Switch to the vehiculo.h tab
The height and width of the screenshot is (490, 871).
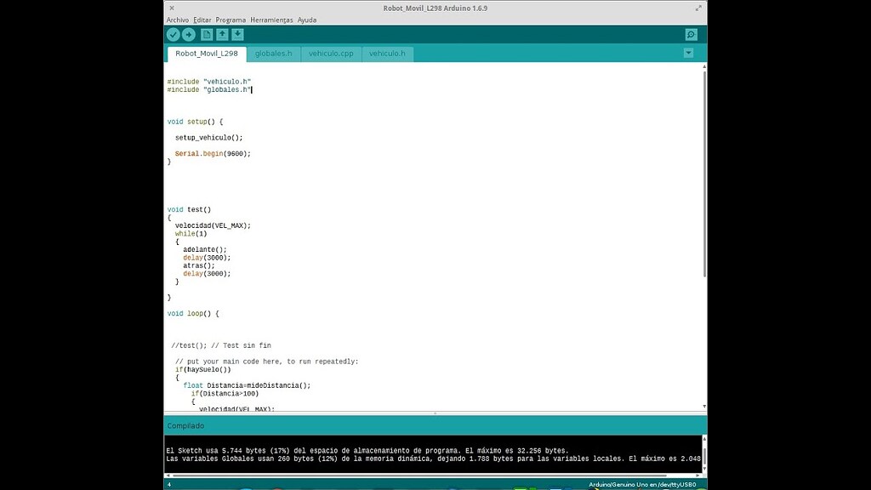[387, 53]
